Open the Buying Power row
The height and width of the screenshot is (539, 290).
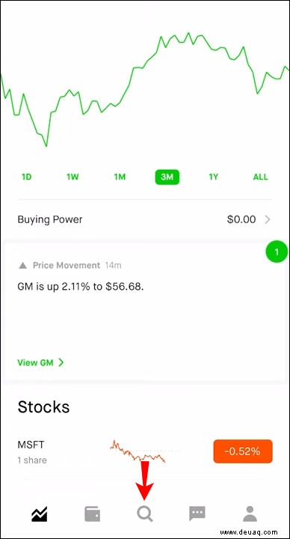tap(145, 219)
